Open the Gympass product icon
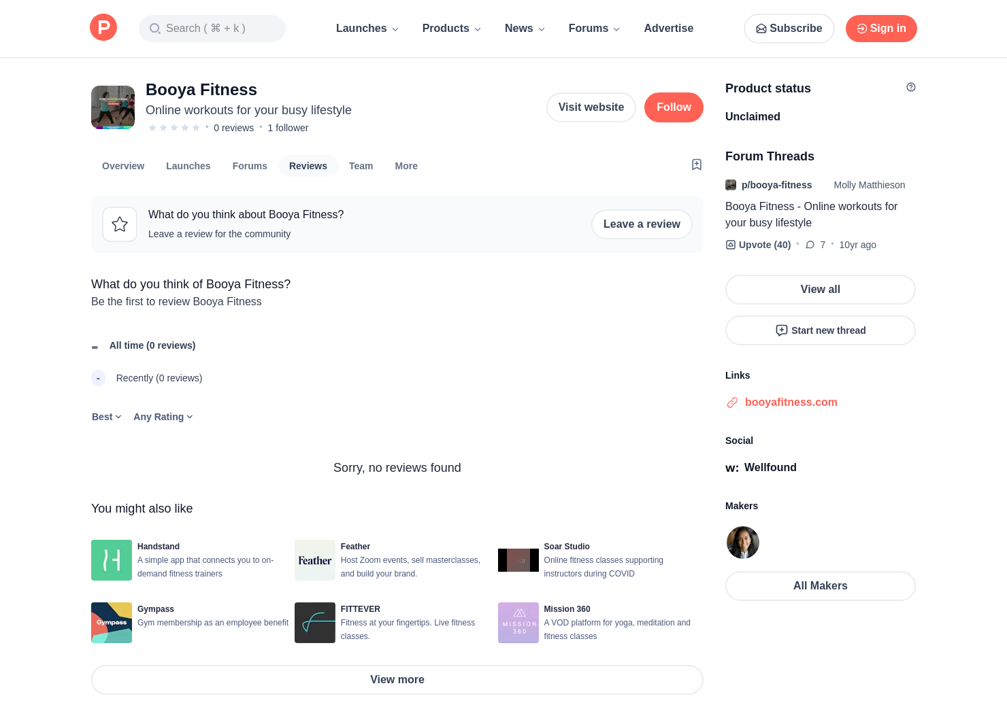 pyautogui.click(x=112, y=623)
